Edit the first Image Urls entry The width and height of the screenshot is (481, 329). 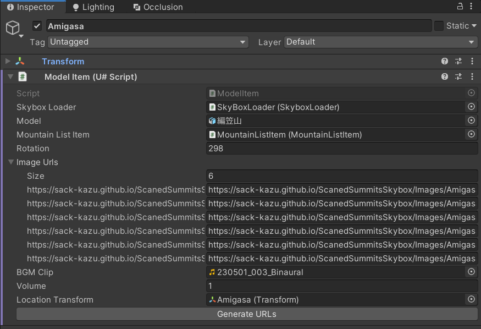coord(342,190)
